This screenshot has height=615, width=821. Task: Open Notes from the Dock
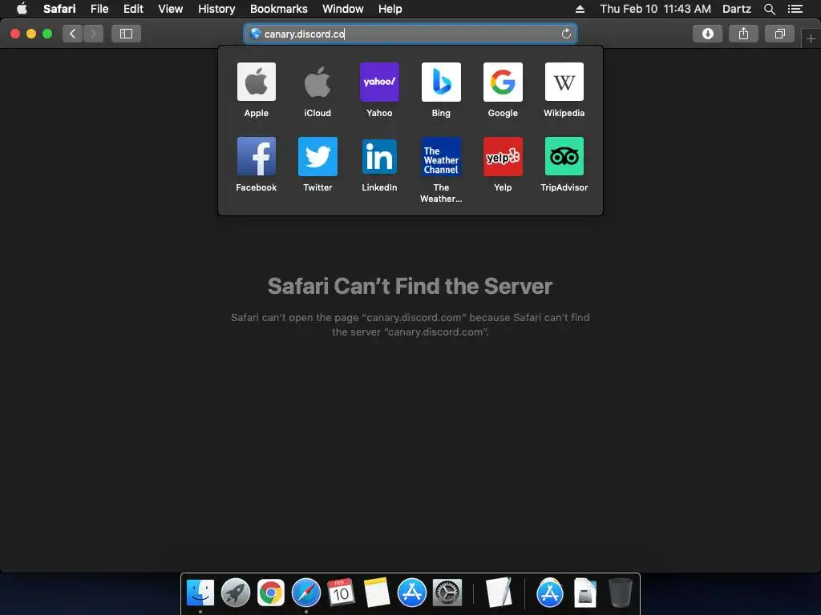tap(377, 593)
